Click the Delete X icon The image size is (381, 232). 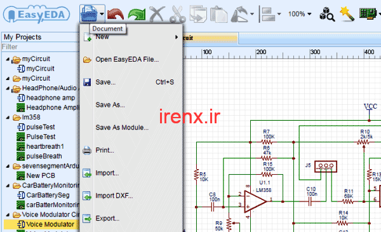[157, 14]
